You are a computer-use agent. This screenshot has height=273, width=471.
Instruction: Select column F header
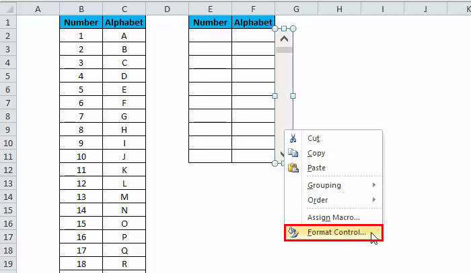(253, 9)
